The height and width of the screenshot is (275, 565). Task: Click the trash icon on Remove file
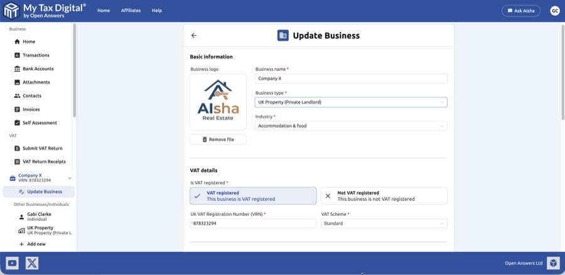tap(205, 139)
